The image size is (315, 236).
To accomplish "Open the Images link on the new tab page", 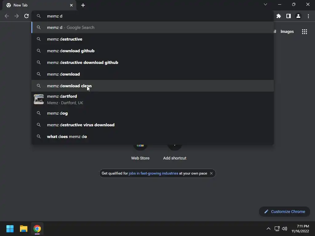I will pos(287,32).
